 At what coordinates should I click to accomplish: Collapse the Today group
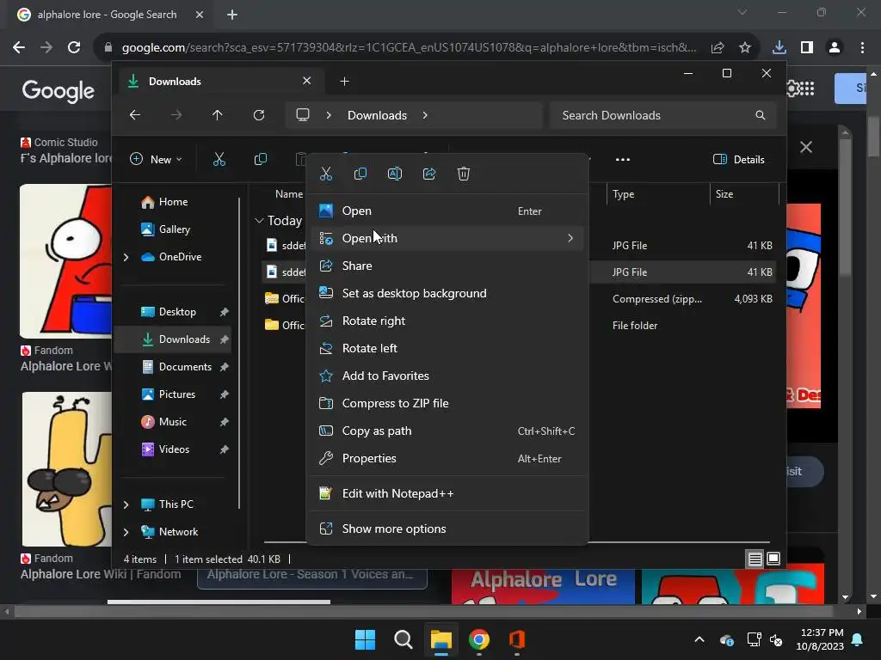[x=259, y=221]
